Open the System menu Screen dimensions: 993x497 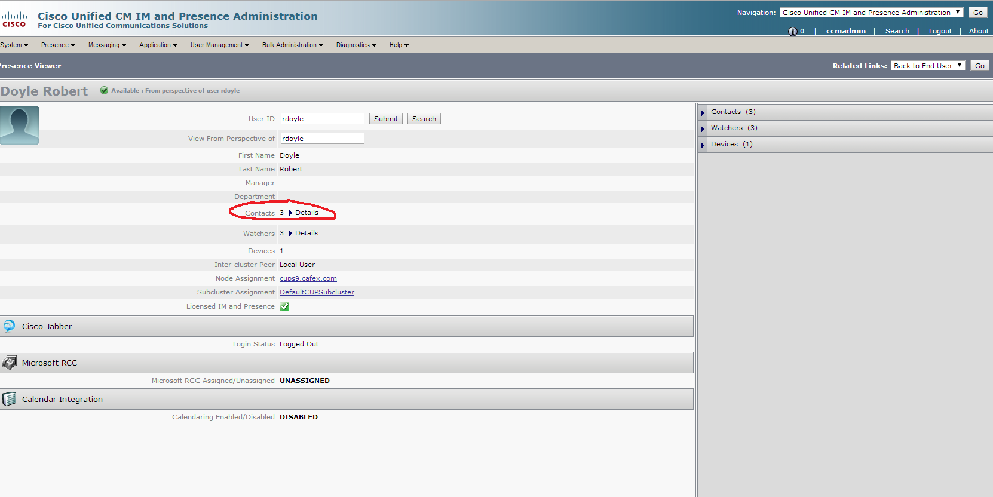click(14, 45)
